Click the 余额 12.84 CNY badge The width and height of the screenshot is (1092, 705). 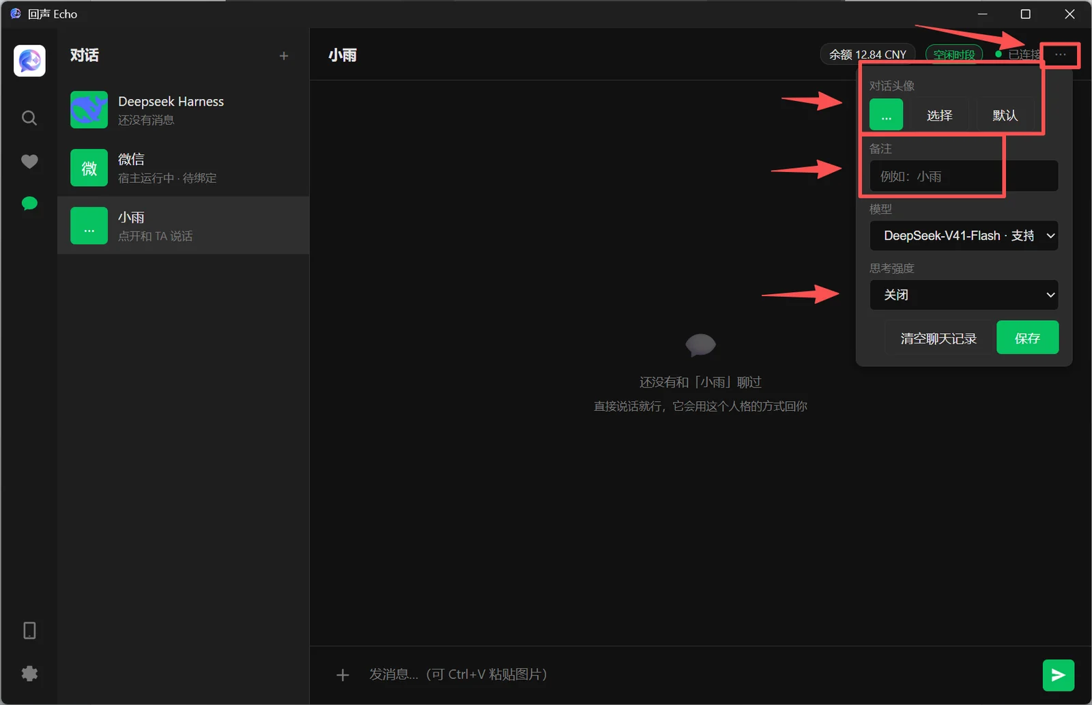point(867,55)
